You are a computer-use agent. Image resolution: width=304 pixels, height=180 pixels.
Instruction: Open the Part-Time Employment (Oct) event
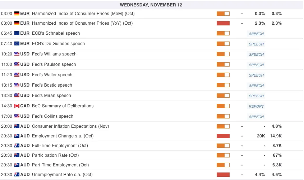60,165
